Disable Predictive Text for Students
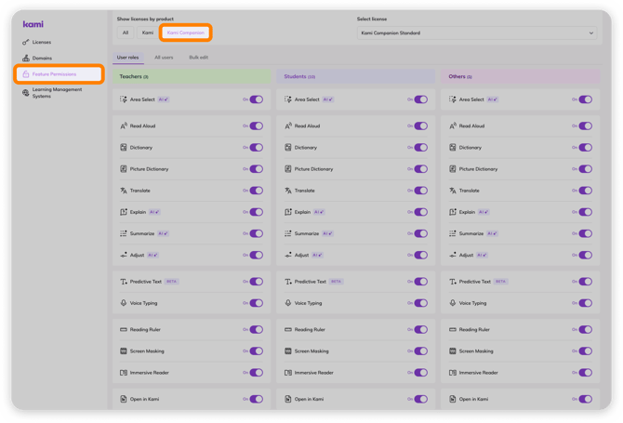 421,282
